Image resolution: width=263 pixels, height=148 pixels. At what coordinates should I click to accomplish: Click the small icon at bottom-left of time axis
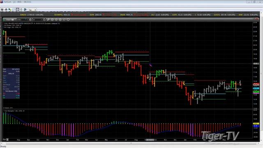click(x=7, y=140)
